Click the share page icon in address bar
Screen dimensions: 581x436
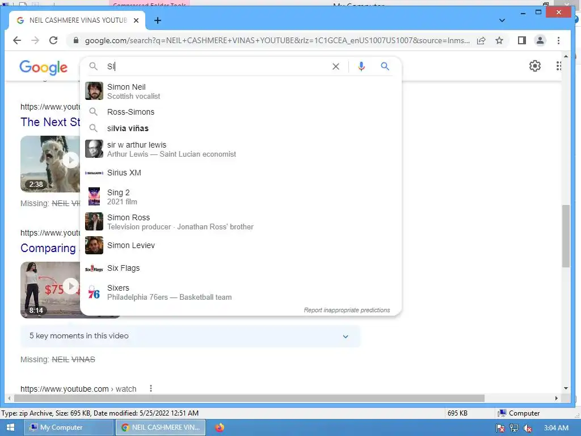tap(481, 40)
